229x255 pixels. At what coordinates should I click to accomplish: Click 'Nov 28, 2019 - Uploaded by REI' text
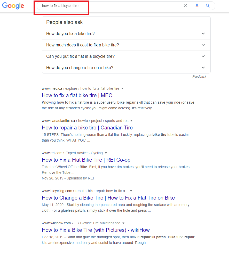68,178
